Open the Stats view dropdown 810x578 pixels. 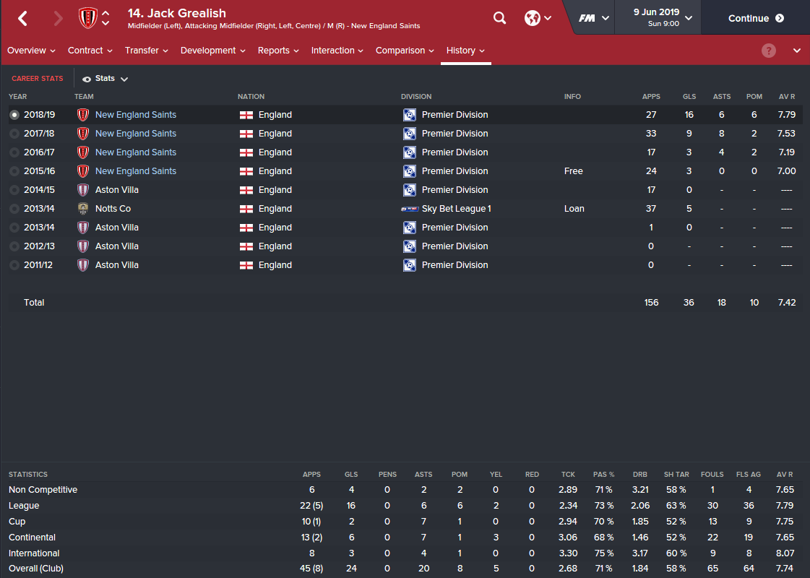click(x=105, y=79)
